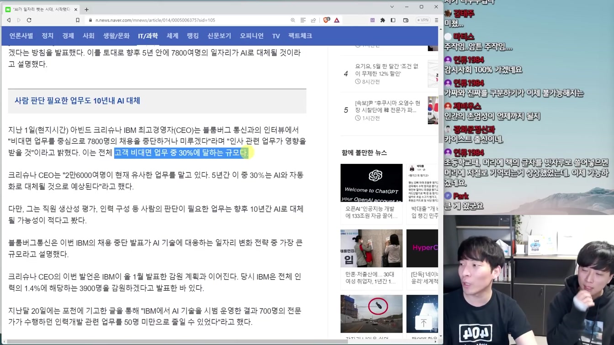Click the purple extension icon in the toolbar

tap(372, 20)
